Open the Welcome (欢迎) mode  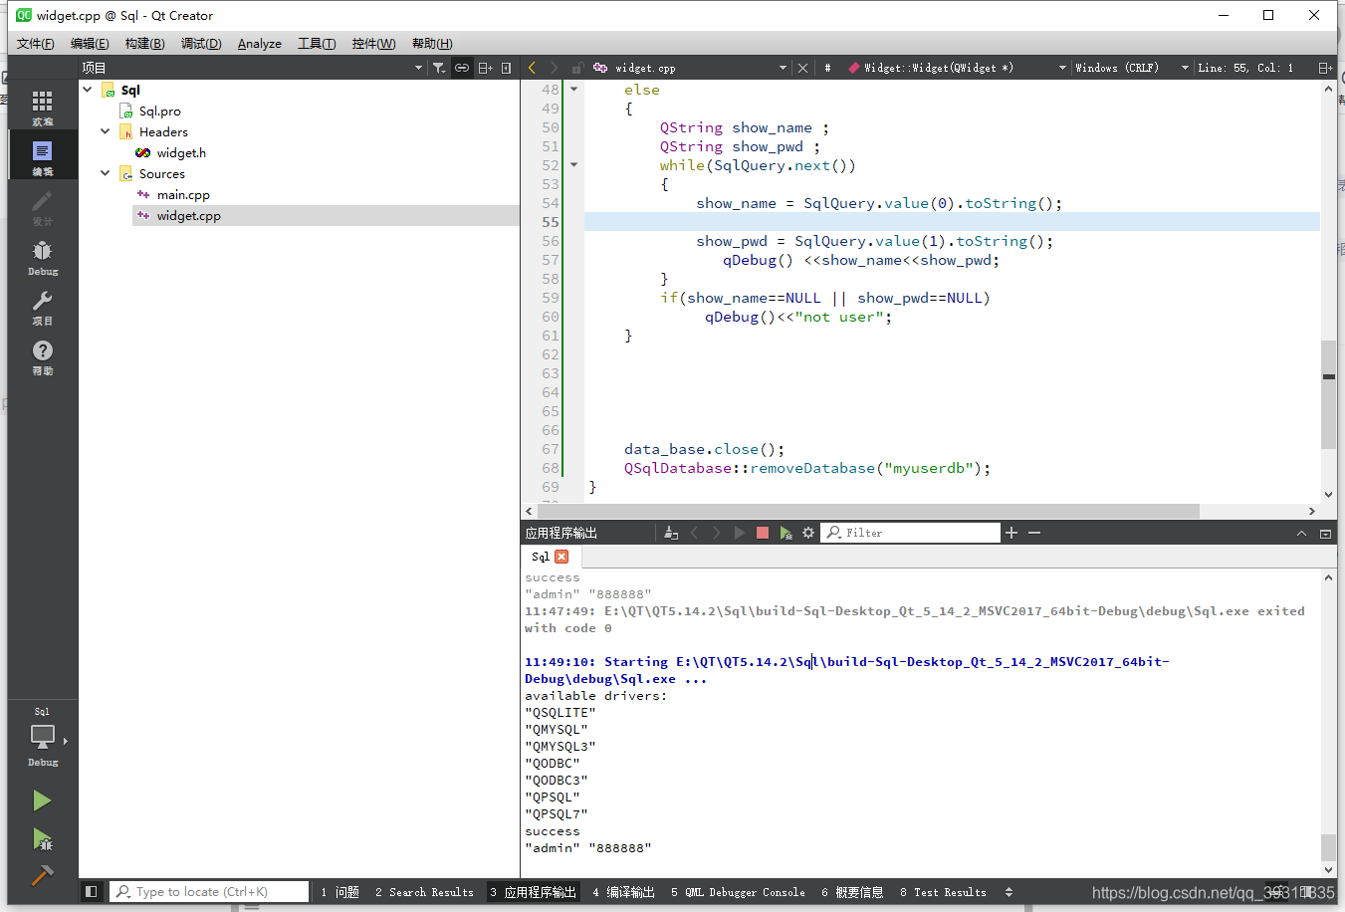pos(42,108)
